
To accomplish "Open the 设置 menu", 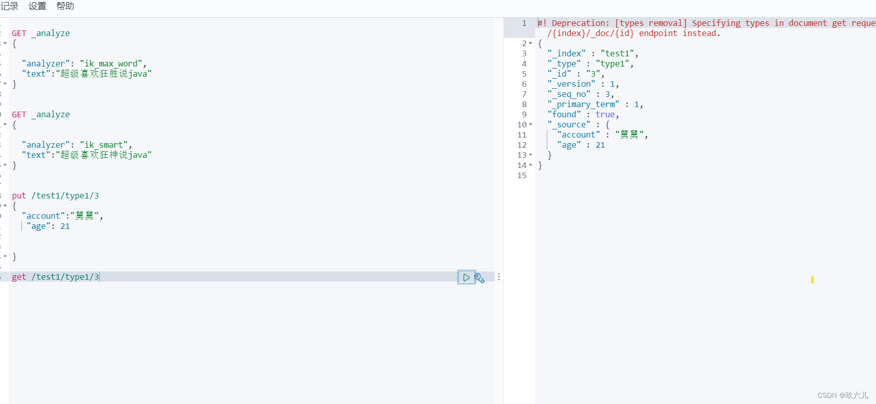I will point(37,6).
